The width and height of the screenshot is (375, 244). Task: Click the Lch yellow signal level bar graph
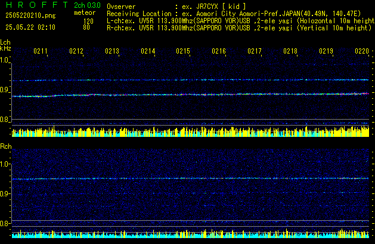pyautogui.click(x=190, y=132)
